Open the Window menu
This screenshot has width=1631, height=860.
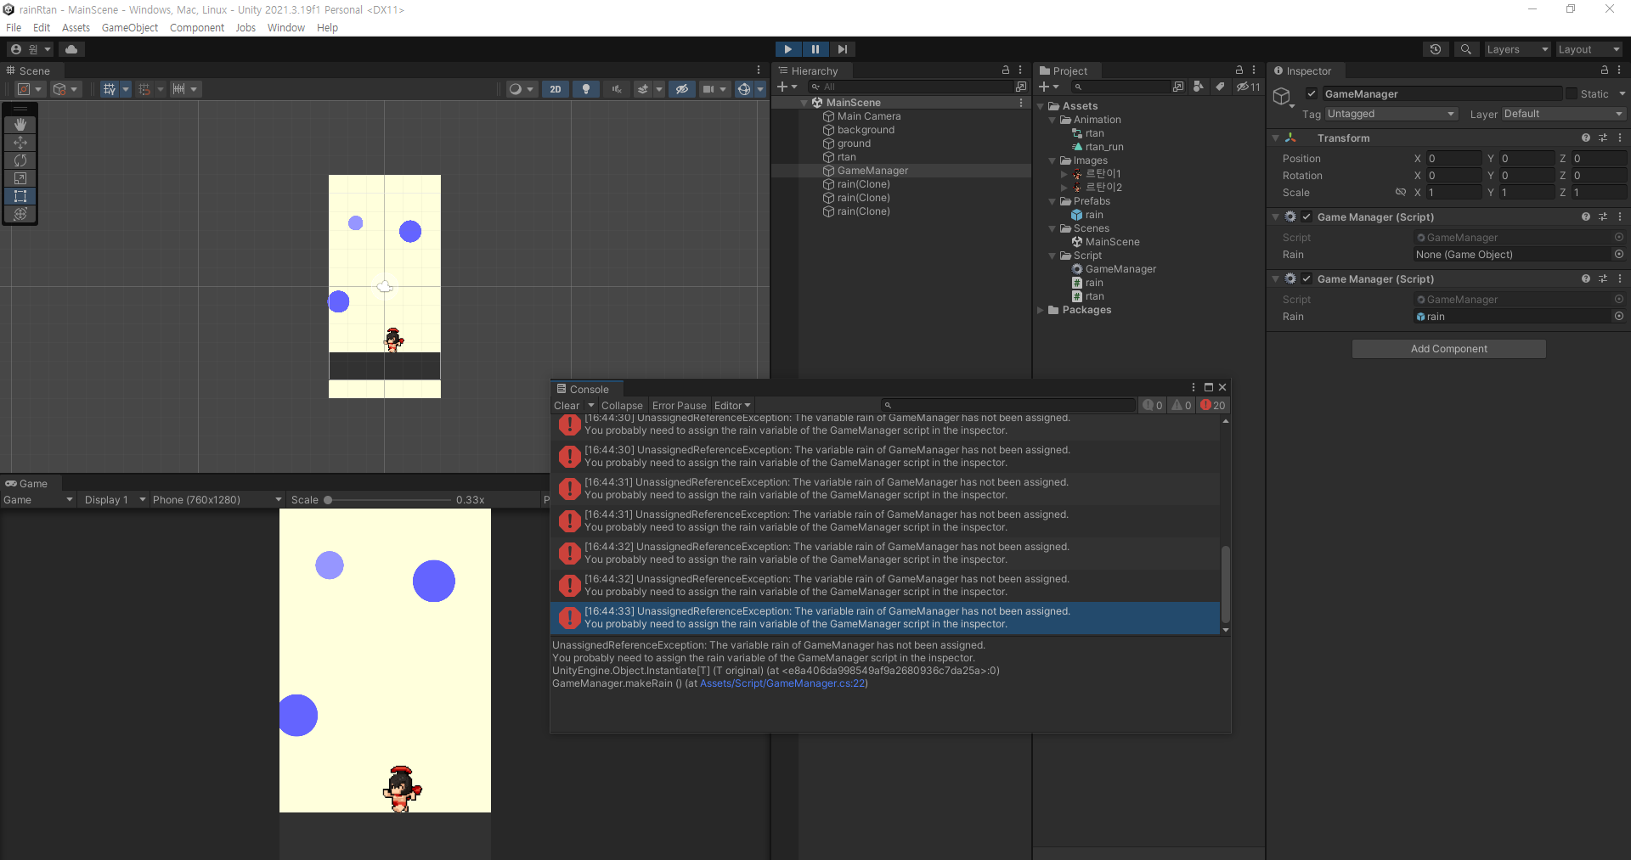click(286, 27)
